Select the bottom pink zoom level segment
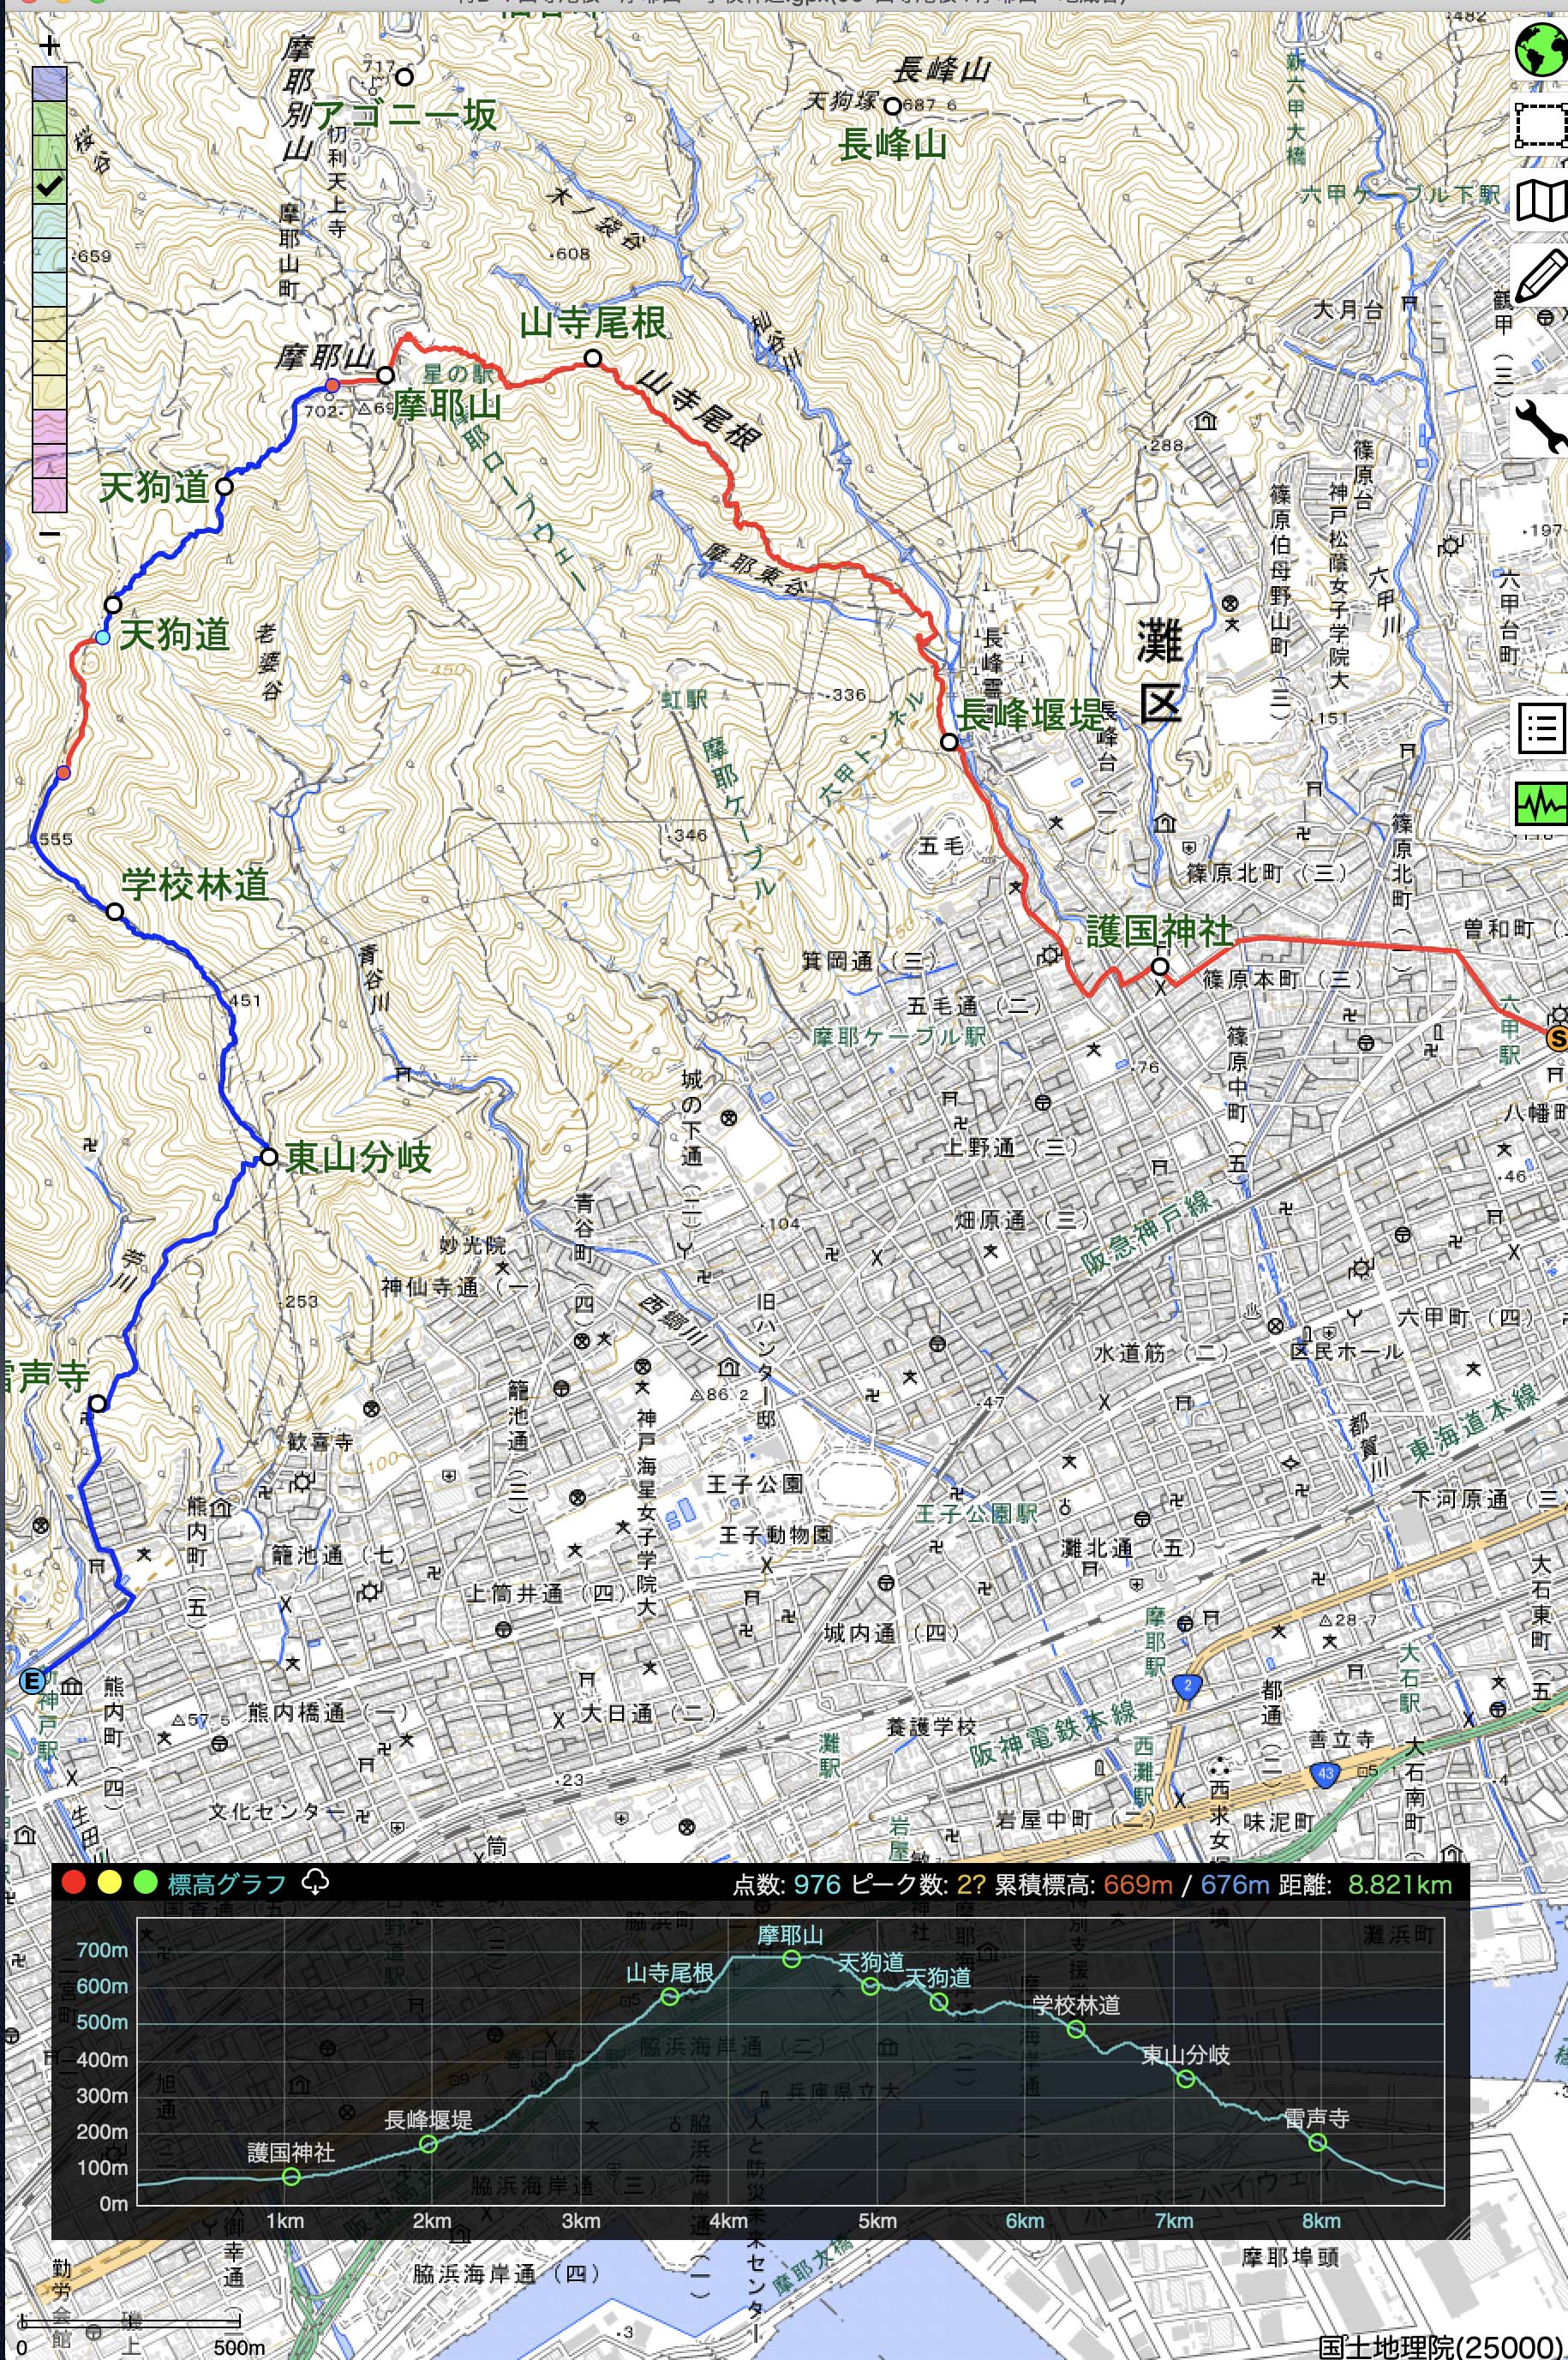Image resolution: width=1568 pixels, height=2360 pixels. point(50,495)
